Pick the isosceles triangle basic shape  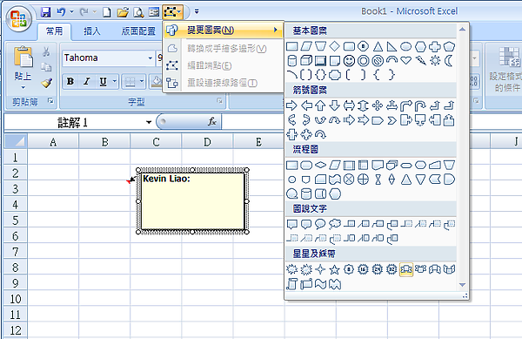tap(378, 46)
